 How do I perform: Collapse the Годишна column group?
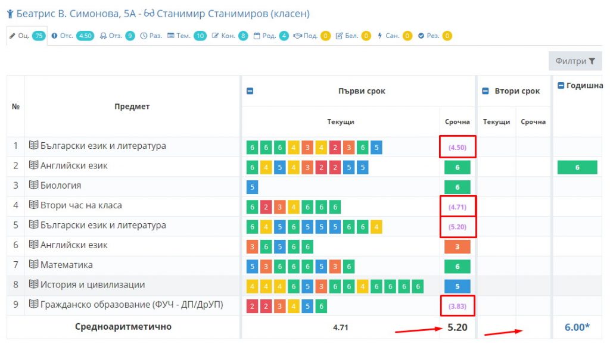tap(561, 86)
